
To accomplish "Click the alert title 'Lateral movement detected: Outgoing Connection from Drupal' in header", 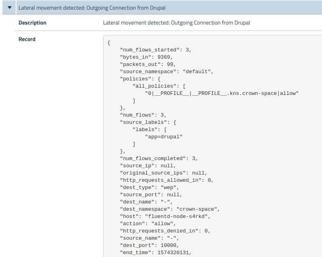I will 92,8.
